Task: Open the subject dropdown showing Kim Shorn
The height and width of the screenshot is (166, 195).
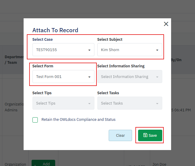Action: (x=127, y=50)
